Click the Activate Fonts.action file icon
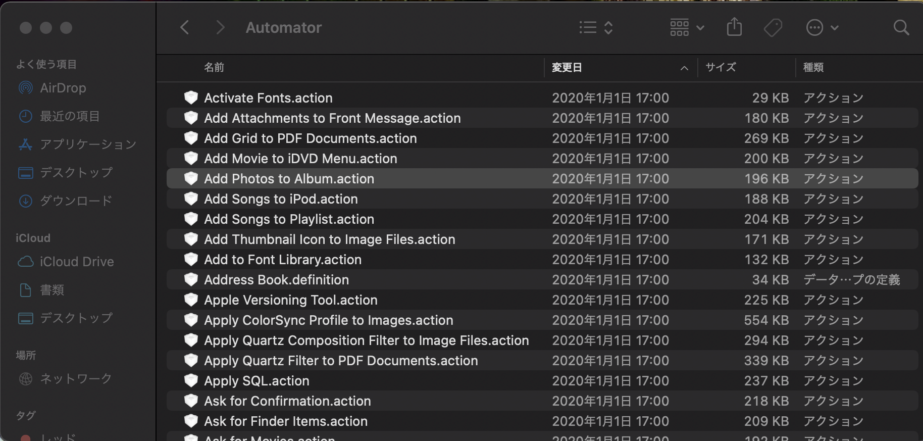The height and width of the screenshot is (441, 923). 191,97
